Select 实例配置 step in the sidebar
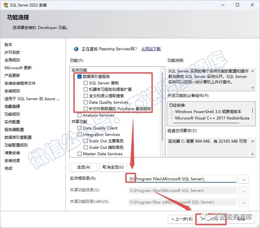Screen dimensions: 260x228 [12, 122]
